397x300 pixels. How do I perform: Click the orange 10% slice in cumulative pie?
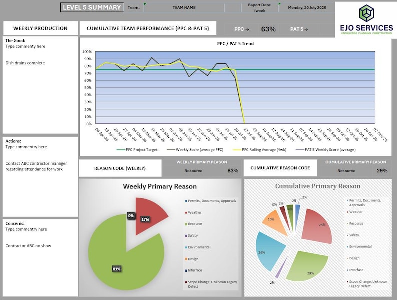pos(274,223)
